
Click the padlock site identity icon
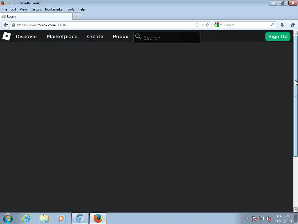pyautogui.click(x=13, y=25)
